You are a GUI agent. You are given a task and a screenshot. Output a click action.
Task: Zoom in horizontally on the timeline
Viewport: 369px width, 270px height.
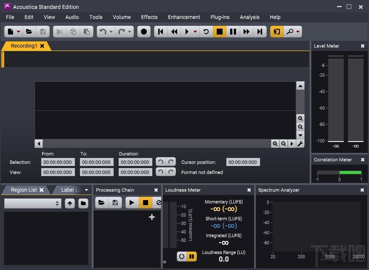click(275, 144)
